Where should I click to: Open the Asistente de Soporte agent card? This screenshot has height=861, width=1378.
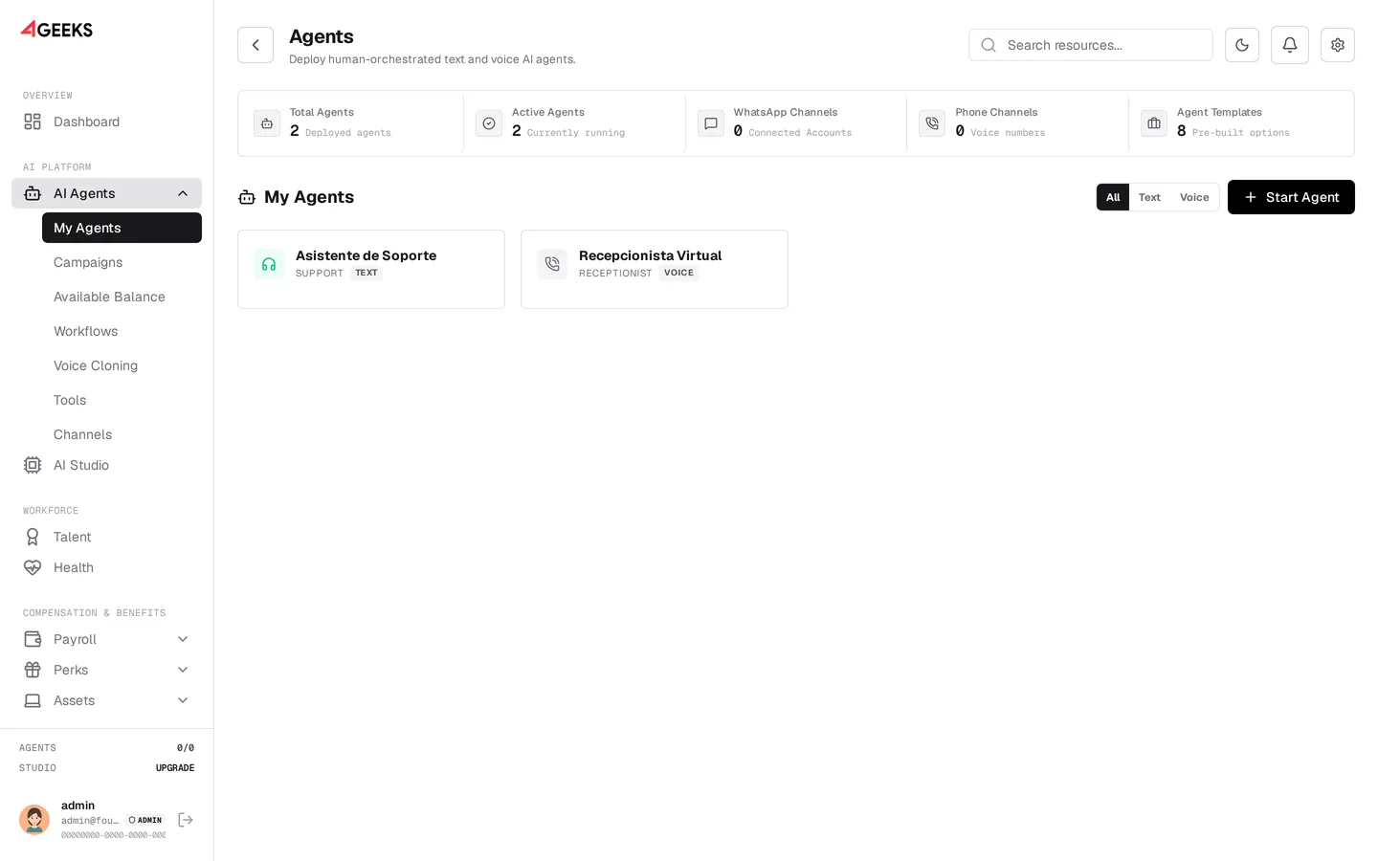[x=371, y=269]
